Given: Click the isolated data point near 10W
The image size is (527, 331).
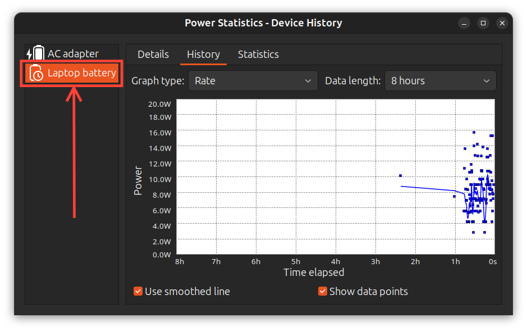Looking at the screenshot, I should tap(400, 175).
